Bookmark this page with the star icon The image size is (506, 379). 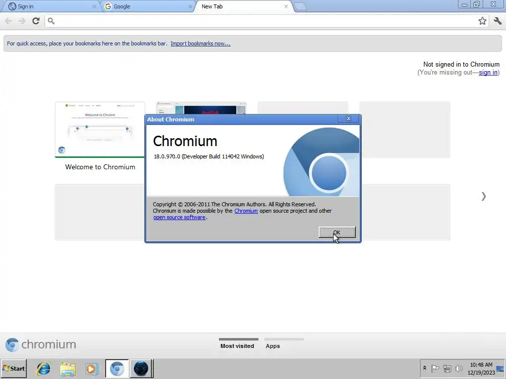coord(482,21)
